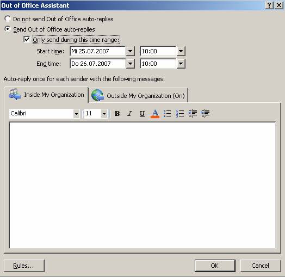
Task: Click the Start time 10:00 field
Action: pyautogui.click(x=158, y=51)
